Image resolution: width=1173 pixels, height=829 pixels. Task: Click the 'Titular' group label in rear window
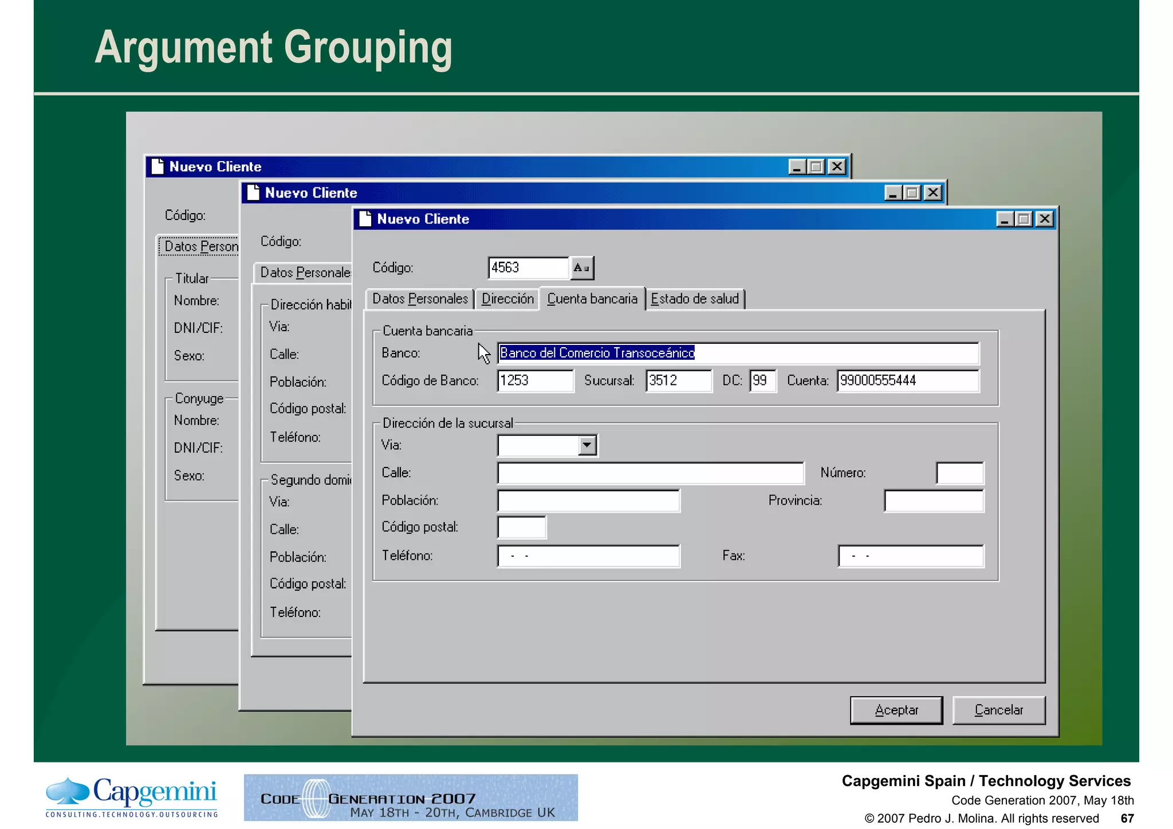click(x=192, y=278)
